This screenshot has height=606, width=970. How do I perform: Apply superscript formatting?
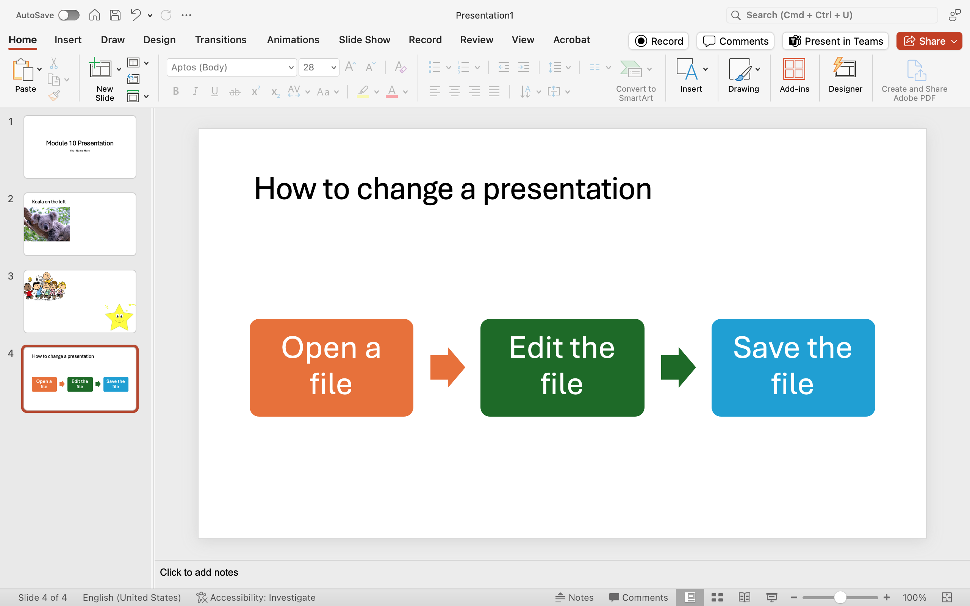(x=256, y=91)
